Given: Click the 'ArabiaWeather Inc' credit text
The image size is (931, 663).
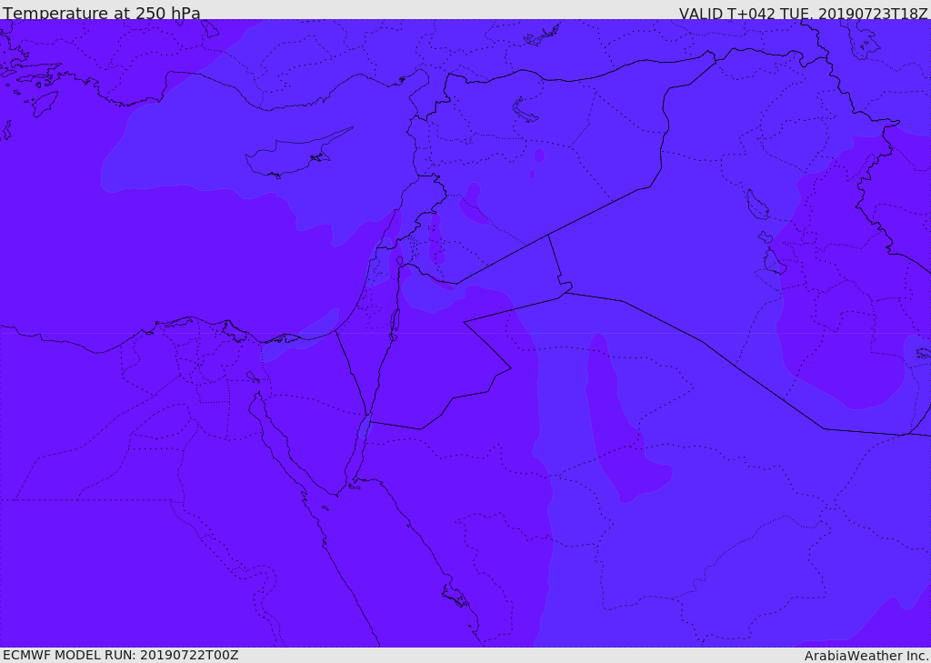Looking at the screenshot, I should pyautogui.click(x=866, y=656).
